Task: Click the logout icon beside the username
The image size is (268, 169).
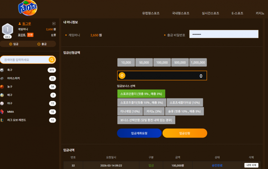Action: click(x=54, y=23)
